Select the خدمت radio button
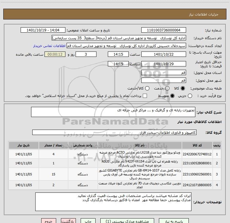Viewport: 230px width, 223px height. click(167, 88)
